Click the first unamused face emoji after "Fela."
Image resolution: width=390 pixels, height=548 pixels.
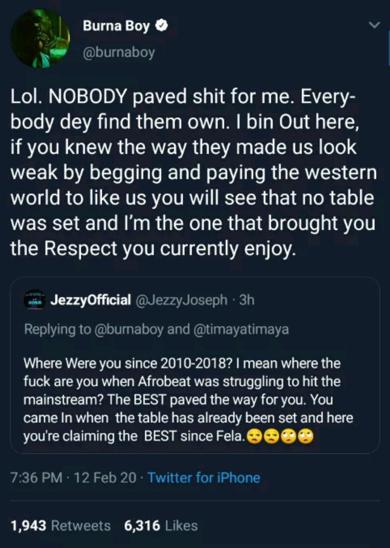(254, 437)
